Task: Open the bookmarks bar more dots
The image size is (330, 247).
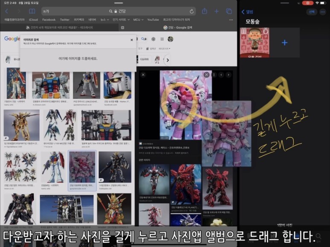Action: point(231,20)
